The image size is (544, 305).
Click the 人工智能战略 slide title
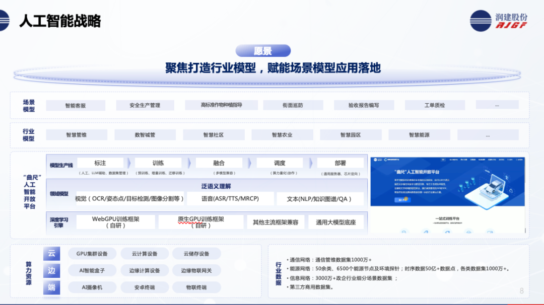pyautogui.click(x=60, y=21)
